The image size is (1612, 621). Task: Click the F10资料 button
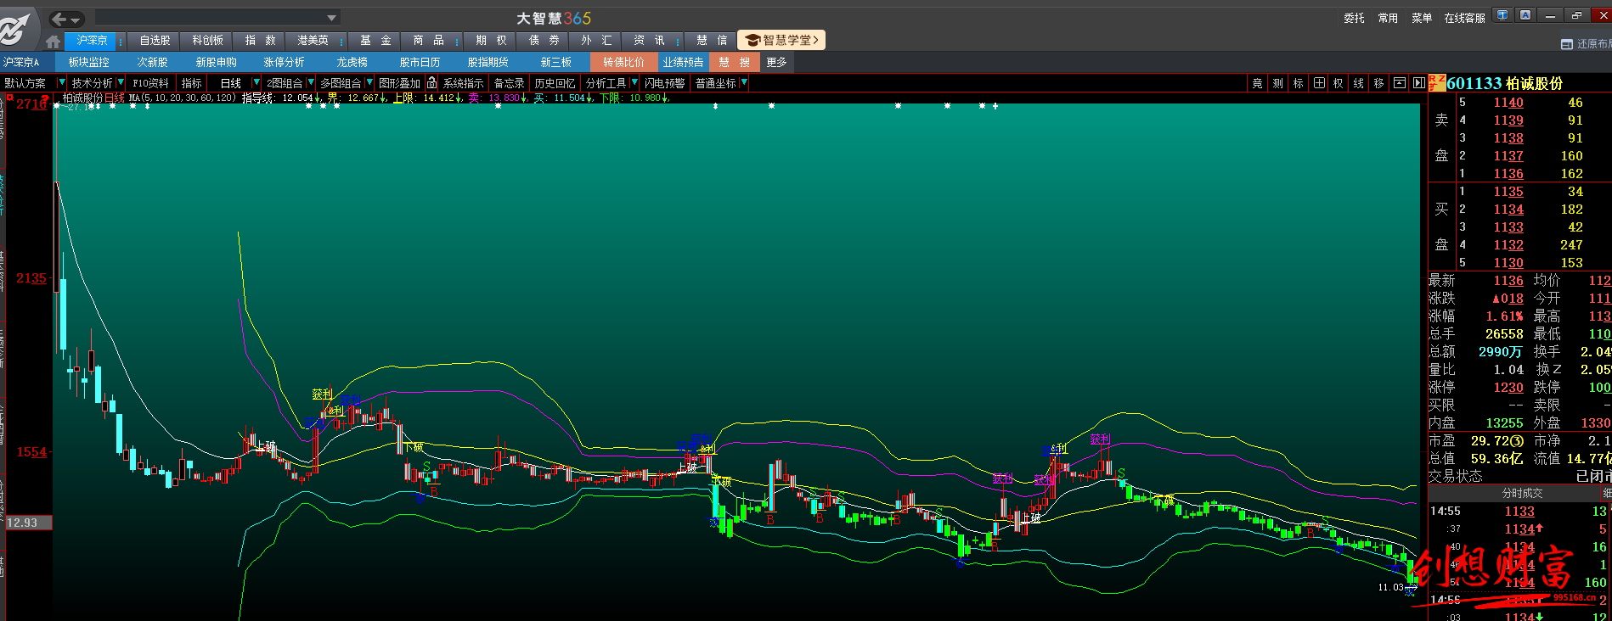click(x=150, y=83)
